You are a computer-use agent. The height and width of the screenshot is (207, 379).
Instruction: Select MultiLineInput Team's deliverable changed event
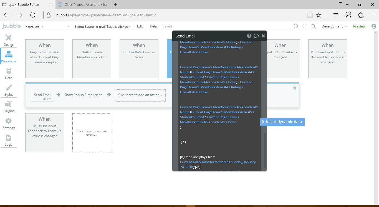328,59
